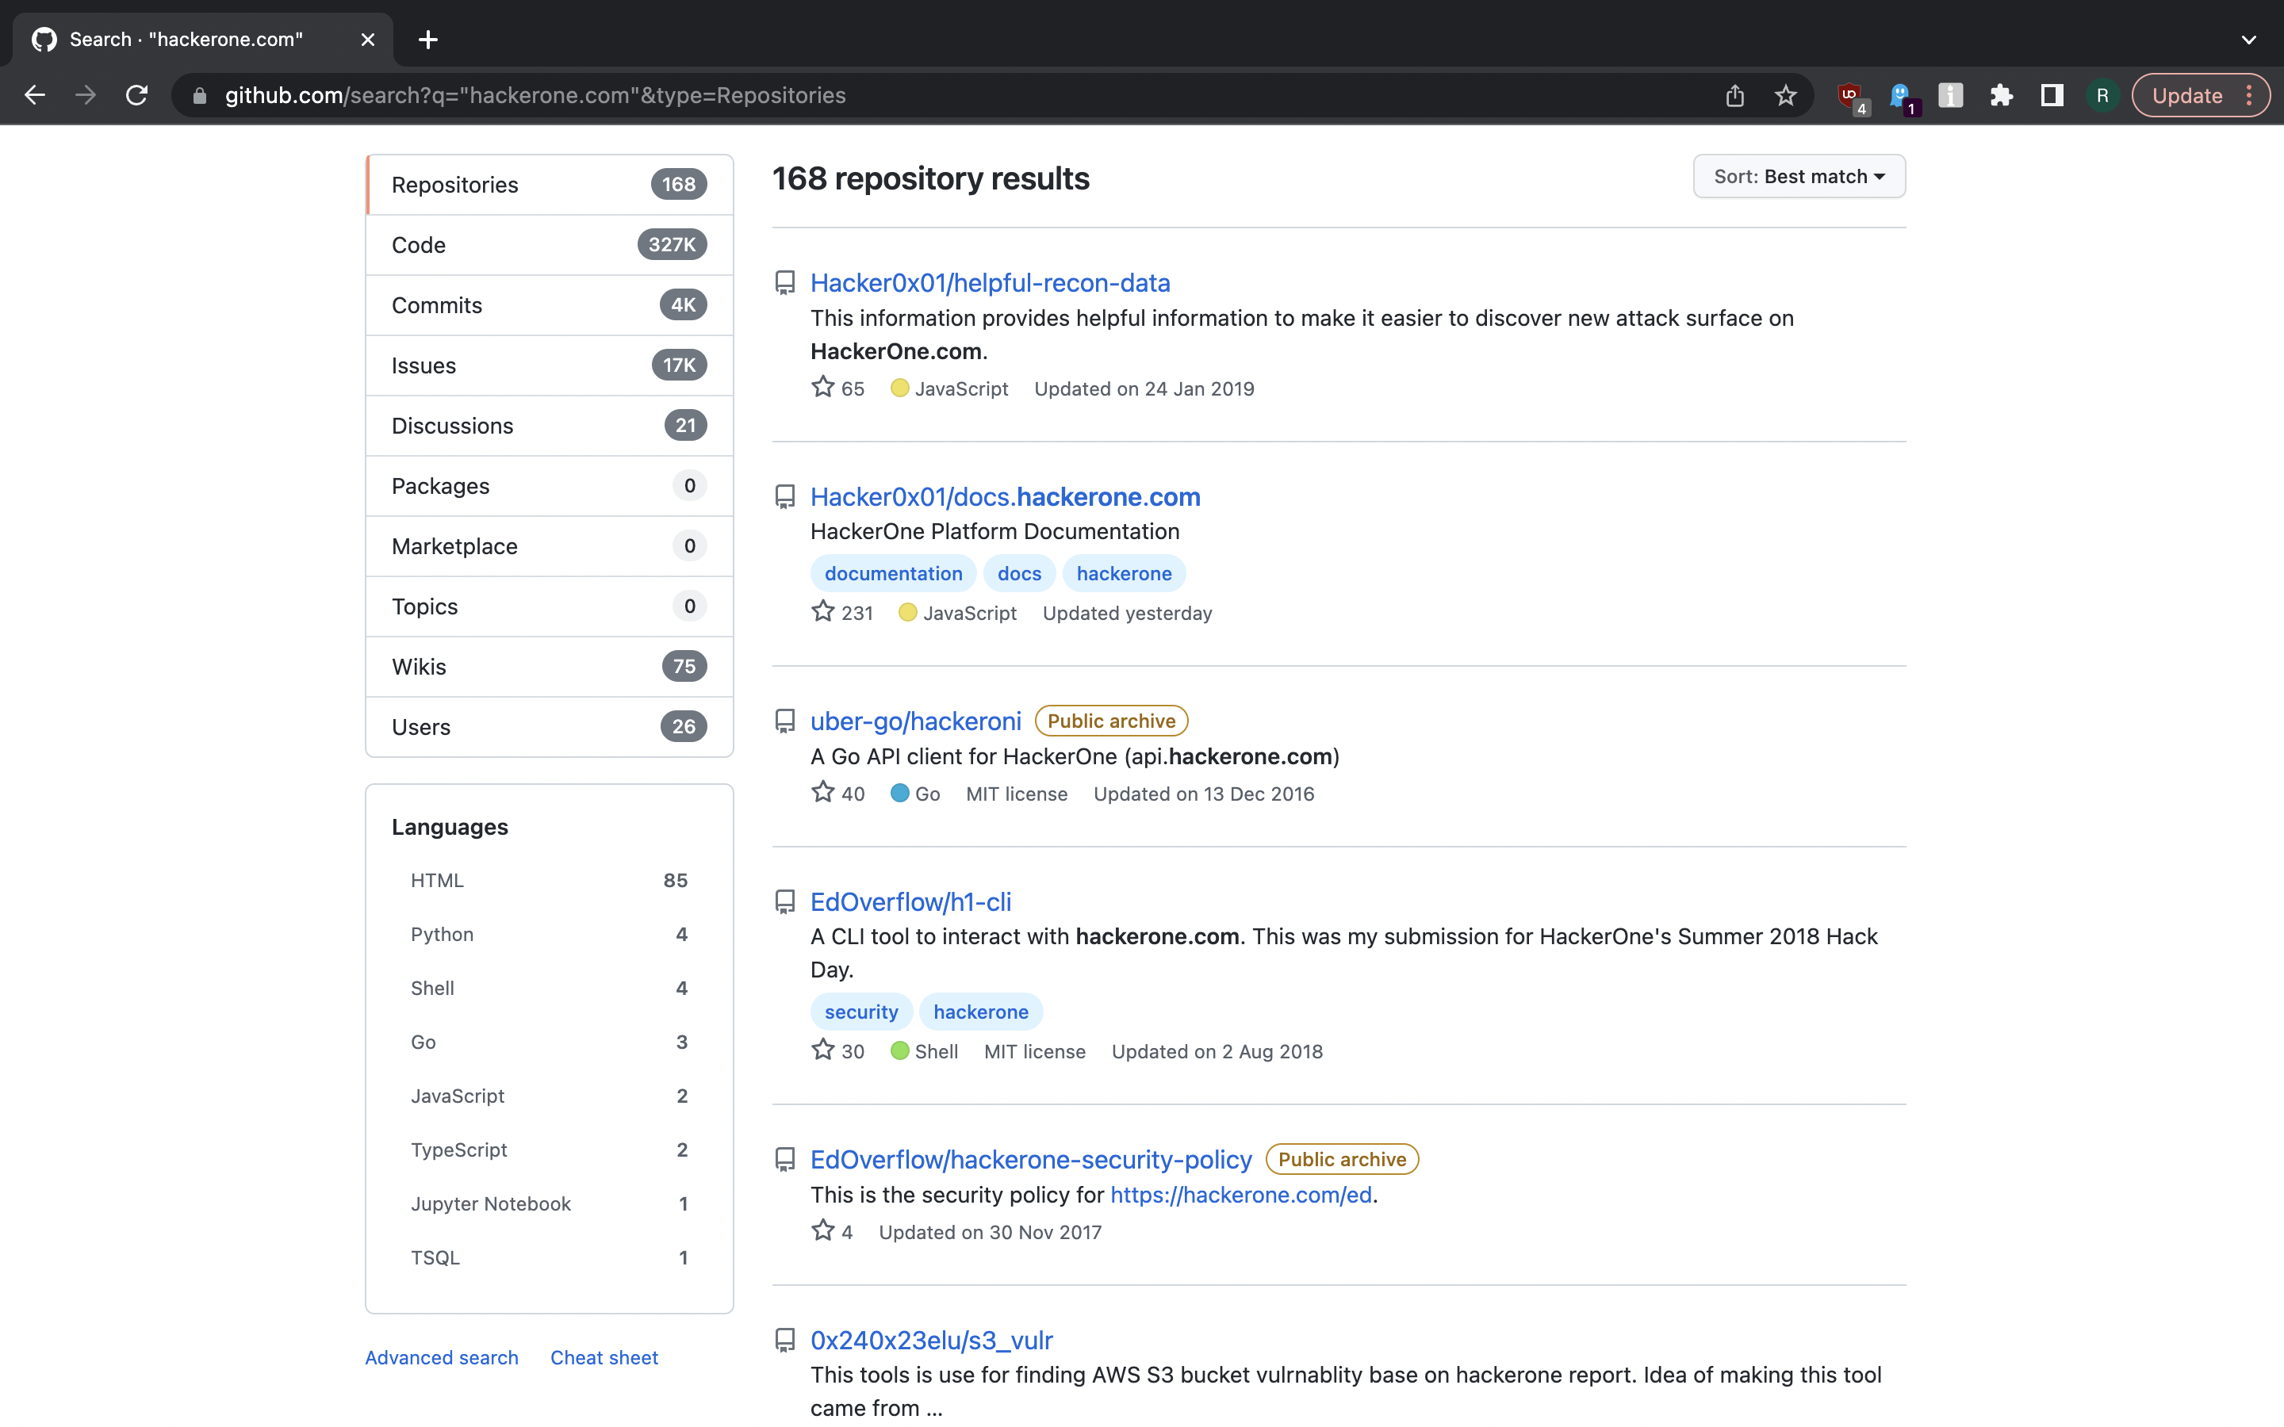Image resolution: width=2284 pixels, height=1427 pixels.
Task: Click the browser forward arrow
Action: [86, 95]
